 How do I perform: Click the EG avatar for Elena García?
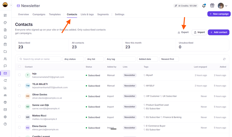point(28,128)
